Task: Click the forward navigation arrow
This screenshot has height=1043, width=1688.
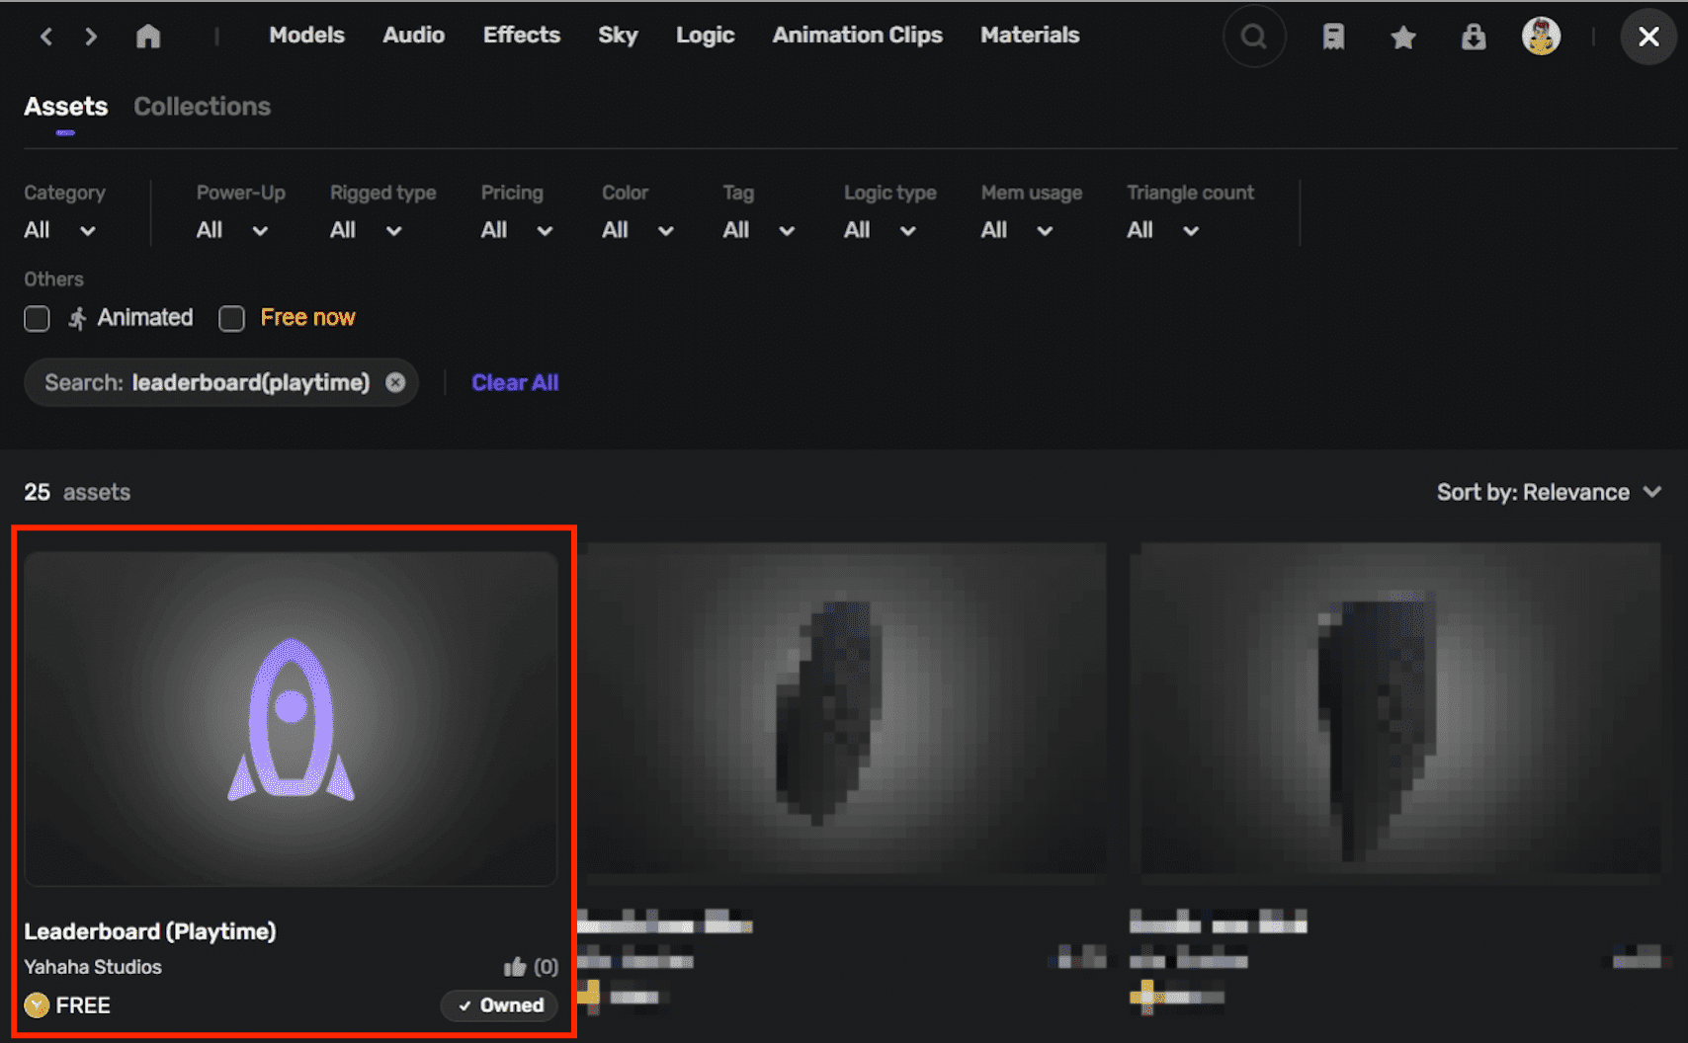Action: tap(91, 37)
